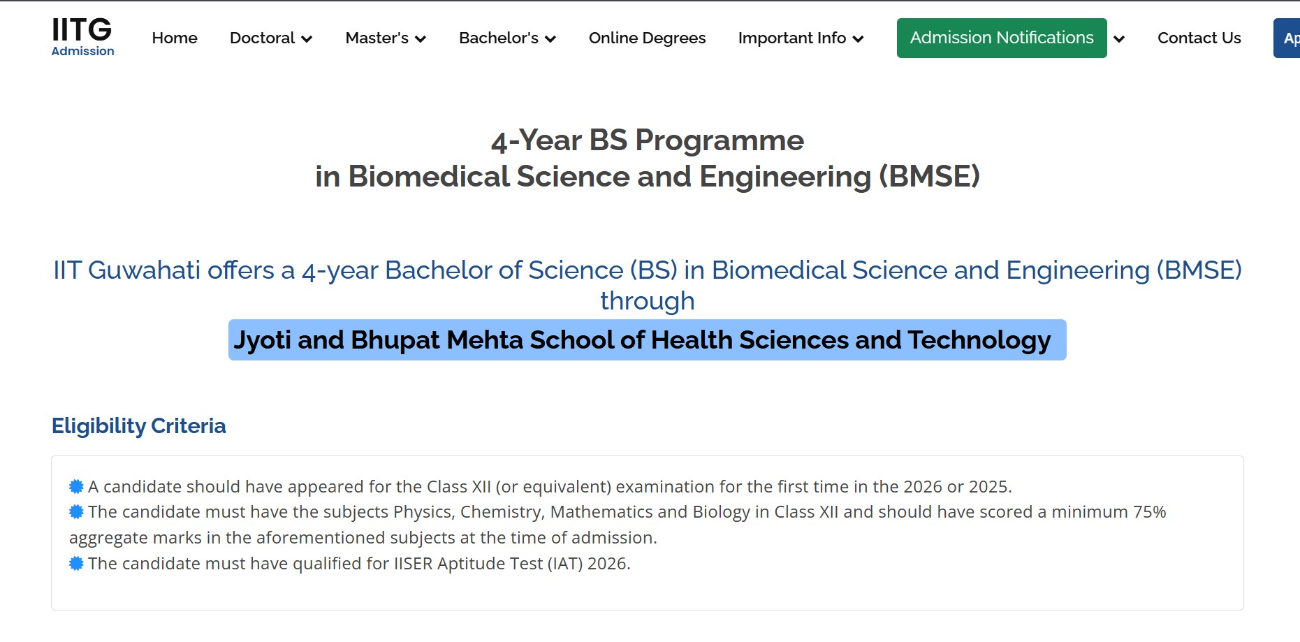The image size is (1300, 642).
Task: Expand the Bachelor's dropdown chevron
Action: tap(550, 39)
